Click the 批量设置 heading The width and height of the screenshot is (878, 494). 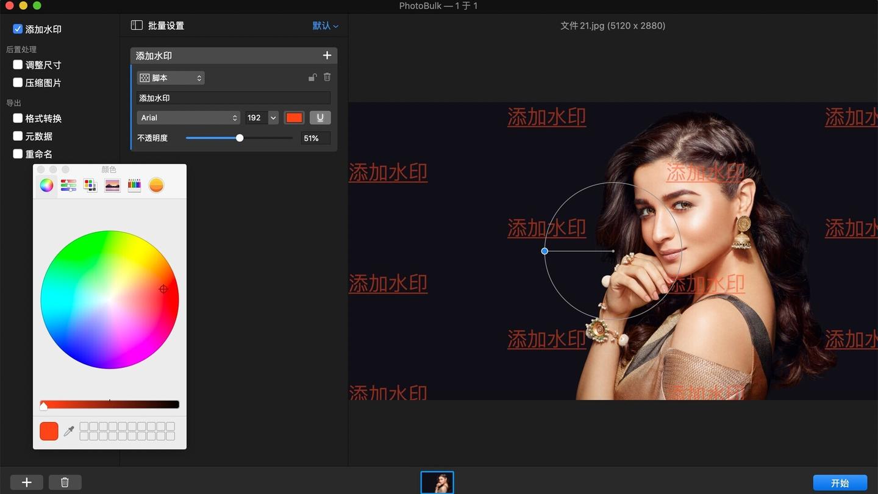pyautogui.click(x=166, y=26)
